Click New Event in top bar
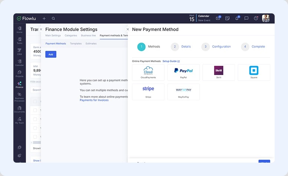 coord(204,20)
